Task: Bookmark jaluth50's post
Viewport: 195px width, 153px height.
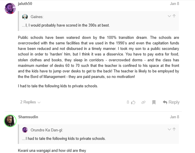Action: [x=154, y=102]
